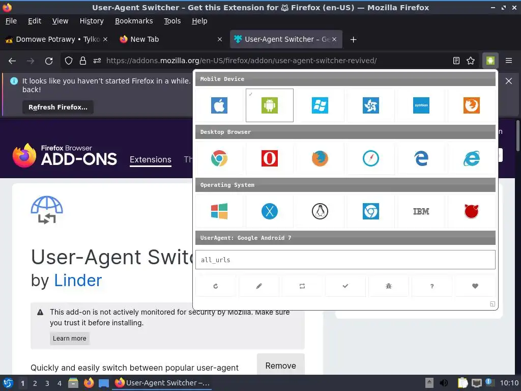Pick the Firefox desktop browser icon
The width and height of the screenshot is (521, 391).
point(320,158)
